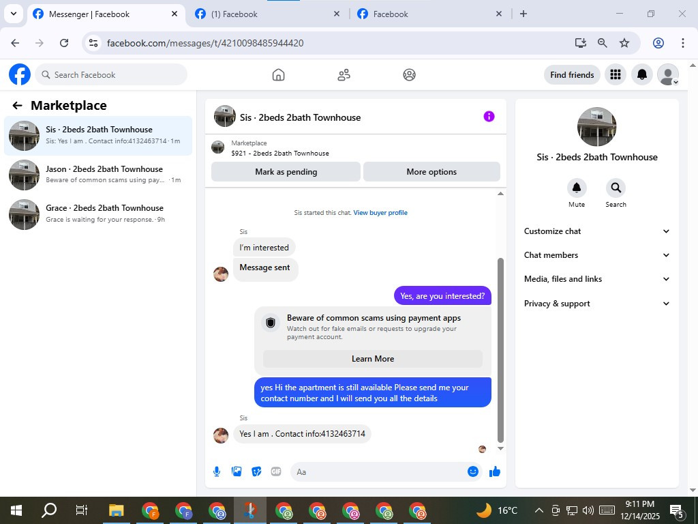The height and width of the screenshot is (524, 698).
Task: Close the (1) Facebook tab
Action: (337, 14)
